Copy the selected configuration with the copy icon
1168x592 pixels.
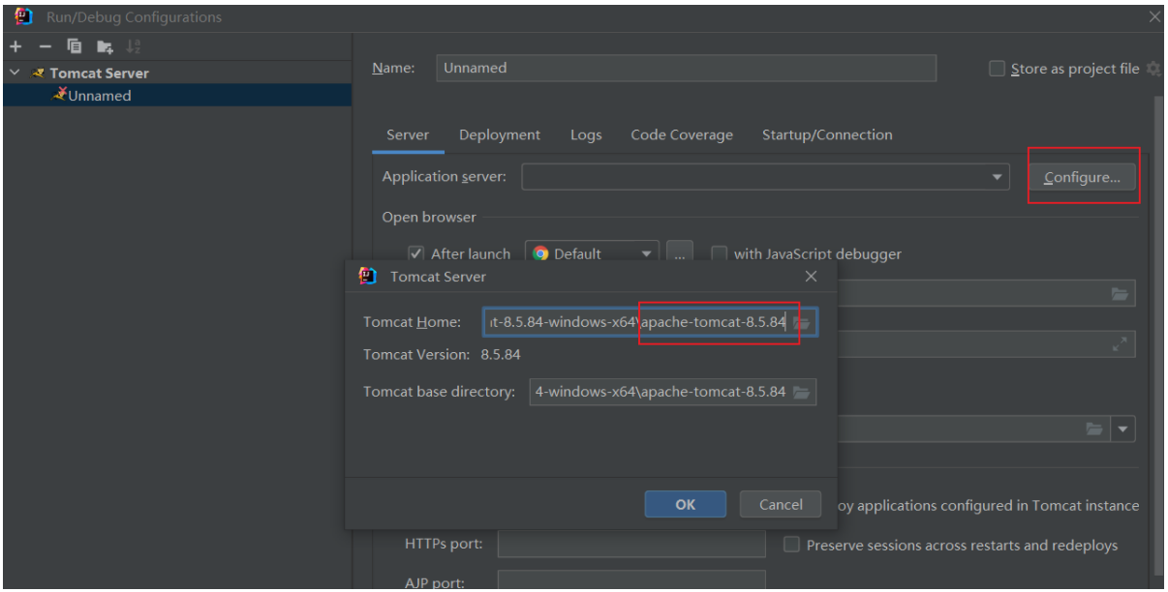pyautogui.click(x=75, y=46)
